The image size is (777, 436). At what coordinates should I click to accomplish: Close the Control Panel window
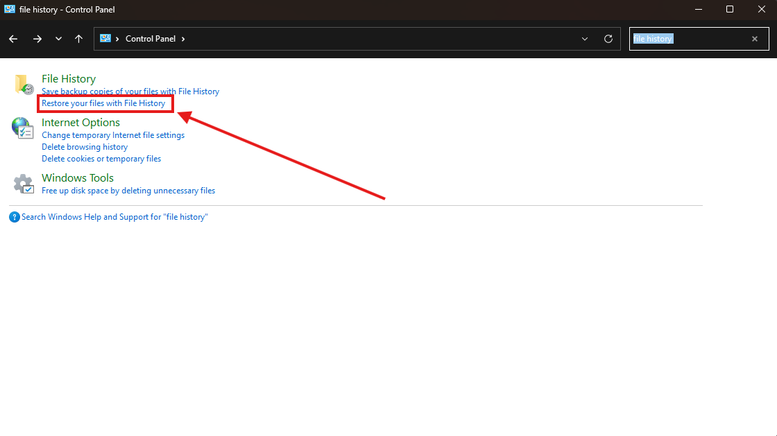point(762,9)
